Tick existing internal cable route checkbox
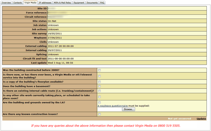Viewport: 211px width, 131px height. tap(99, 91)
